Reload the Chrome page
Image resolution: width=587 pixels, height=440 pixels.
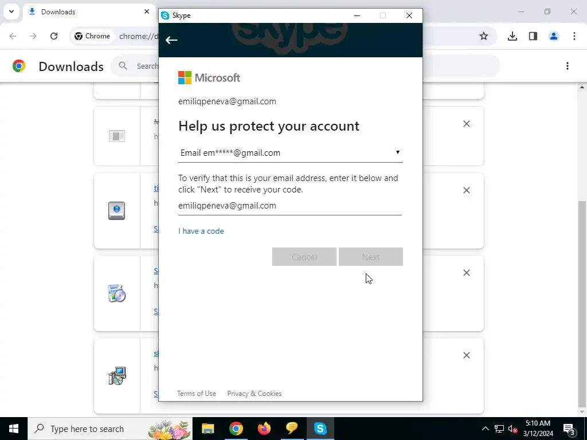coord(54,36)
